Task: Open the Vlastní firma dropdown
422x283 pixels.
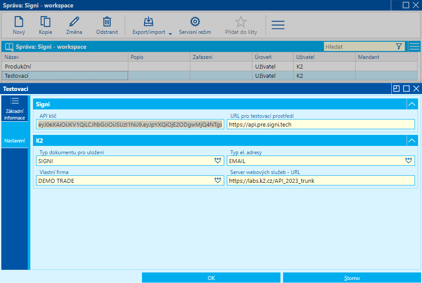Action: [218, 181]
